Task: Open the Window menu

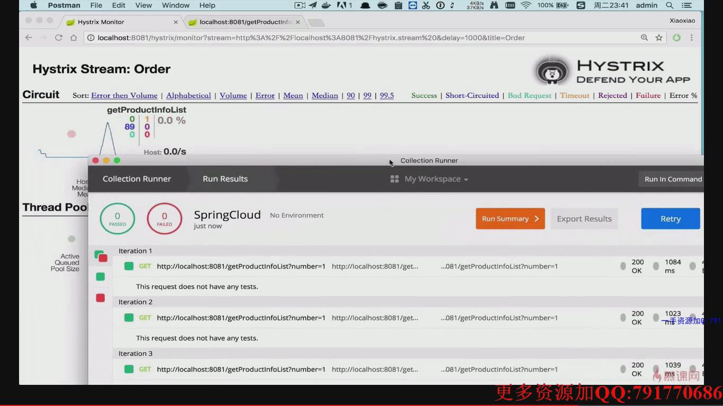Action: 176,5
